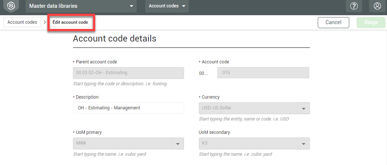
Task: Click the Currency field label
Action: click(x=210, y=97)
